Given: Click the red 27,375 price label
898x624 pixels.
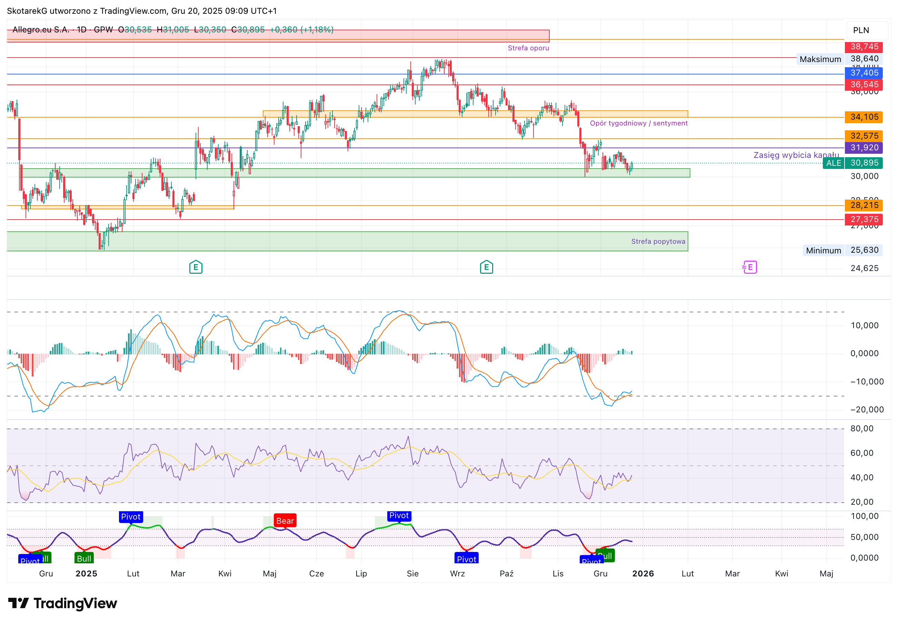Looking at the screenshot, I should [x=864, y=219].
